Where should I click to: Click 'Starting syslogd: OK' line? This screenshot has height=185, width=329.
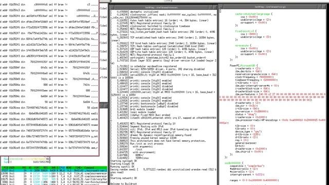(123, 161)
